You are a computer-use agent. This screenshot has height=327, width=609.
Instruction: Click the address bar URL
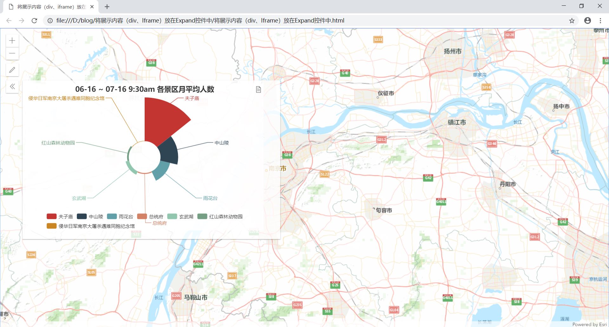(200, 21)
